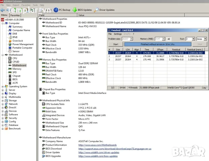Open Power Management tree icon
This screenshot has height=161, width=209.
(x=10, y=44)
